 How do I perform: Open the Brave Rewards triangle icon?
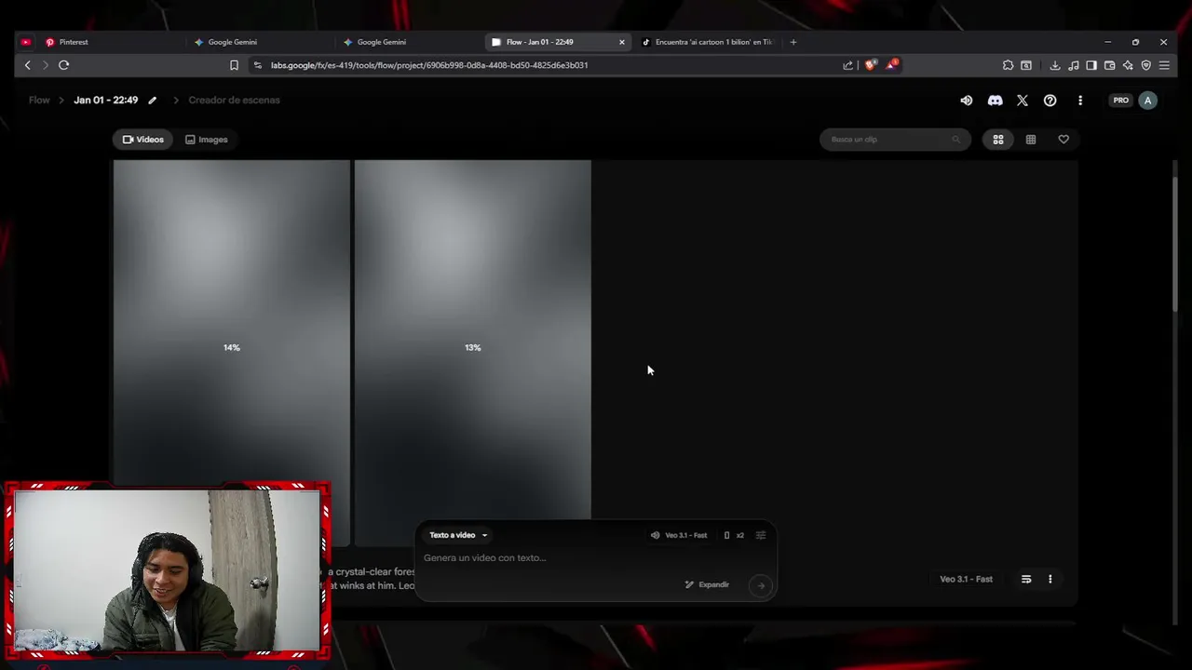(892, 64)
